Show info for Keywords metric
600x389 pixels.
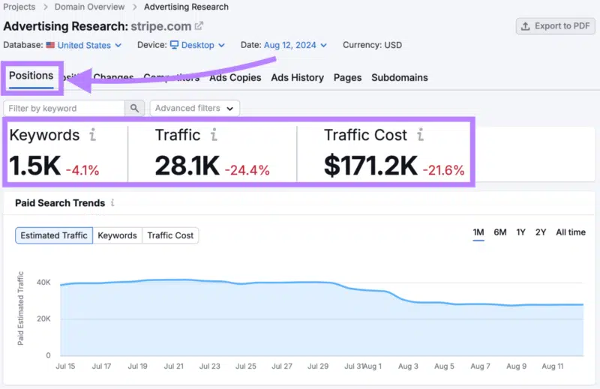point(92,135)
